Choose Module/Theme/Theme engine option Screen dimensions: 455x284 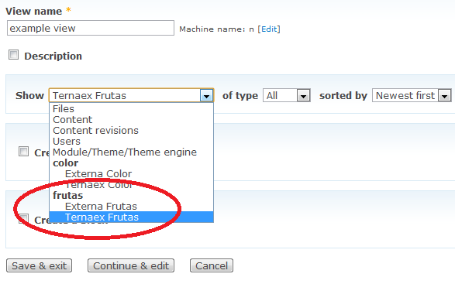pyautogui.click(x=132, y=152)
